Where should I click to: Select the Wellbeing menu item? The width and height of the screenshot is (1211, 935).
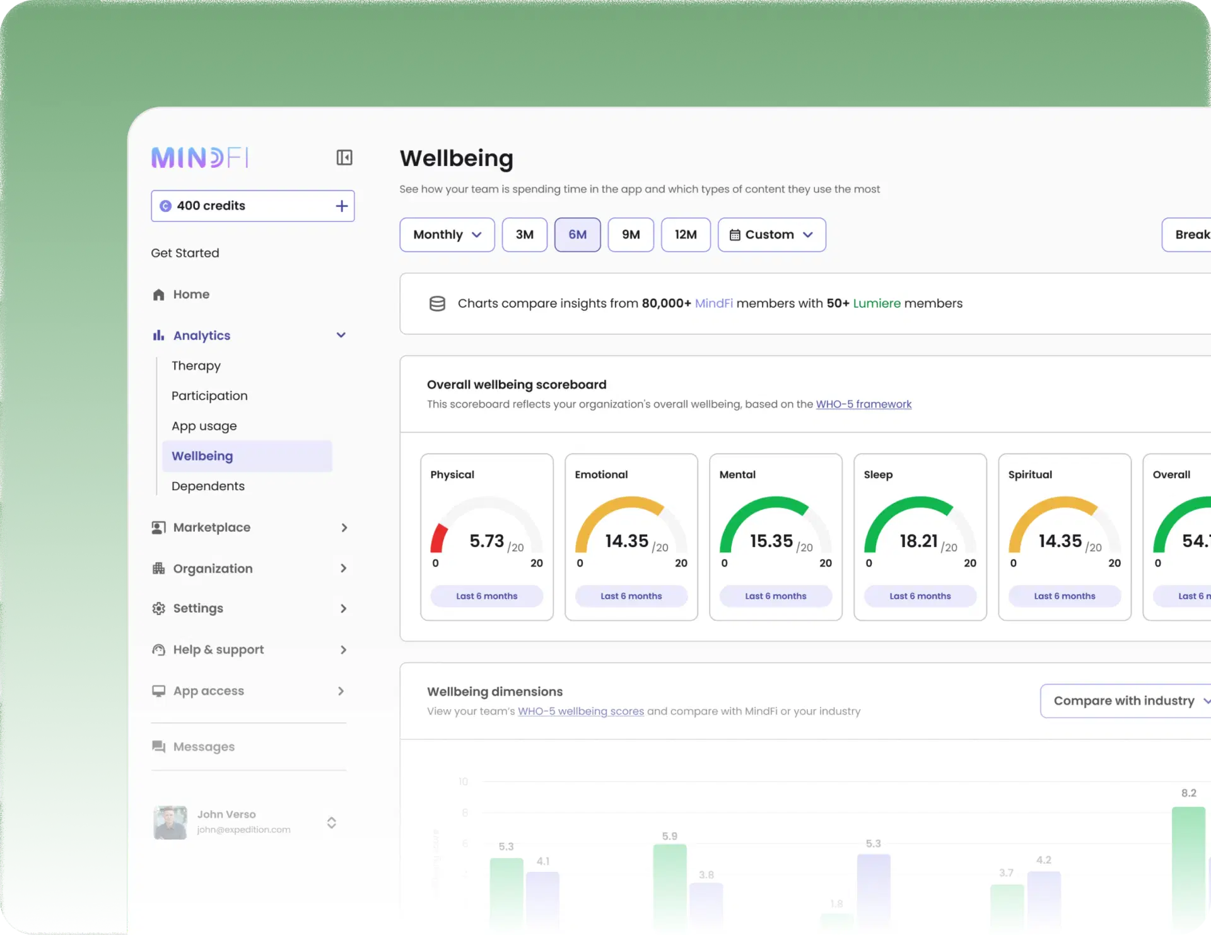click(x=247, y=456)
